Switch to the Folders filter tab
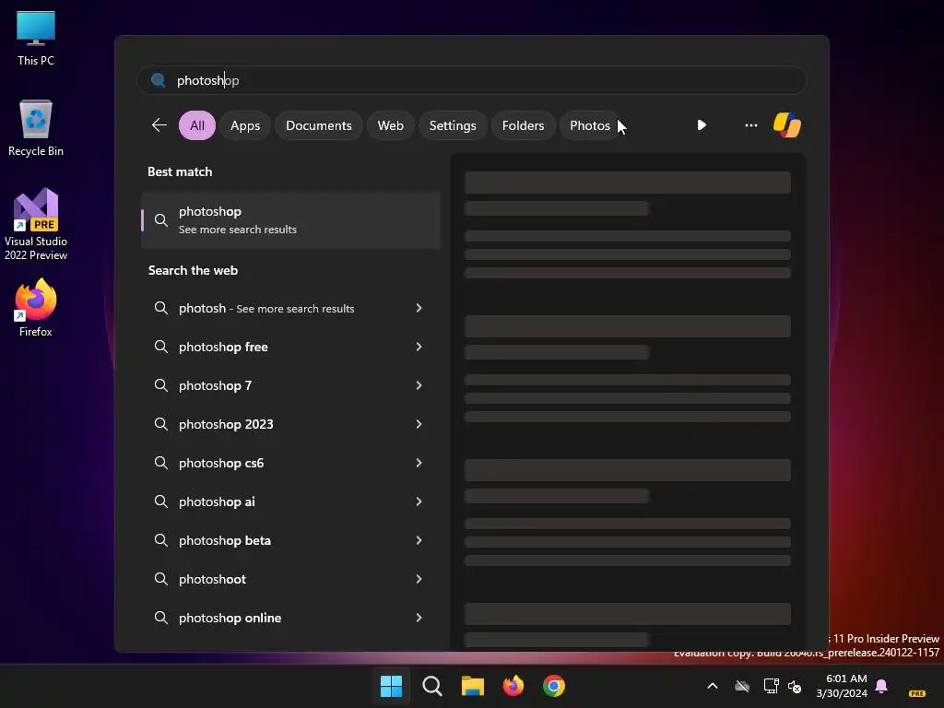Viewport: 944px width, 708px height. pyautogui.click(x=524, y=125)
